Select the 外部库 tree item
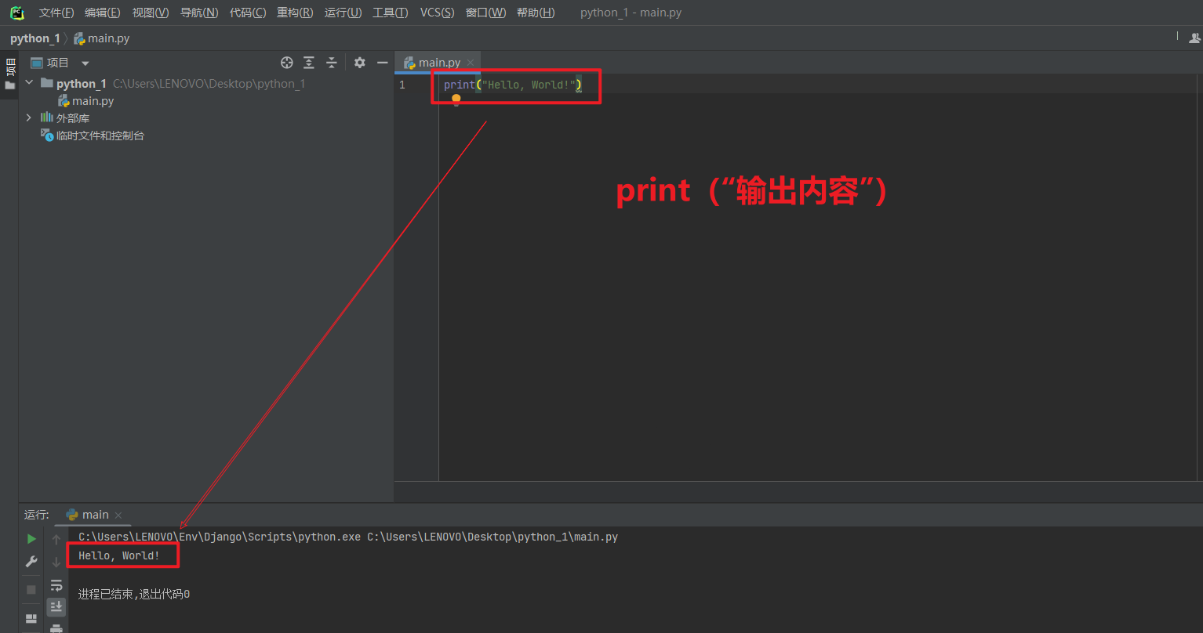This screenshot has height=633, width=1203. tap(65, 118)
